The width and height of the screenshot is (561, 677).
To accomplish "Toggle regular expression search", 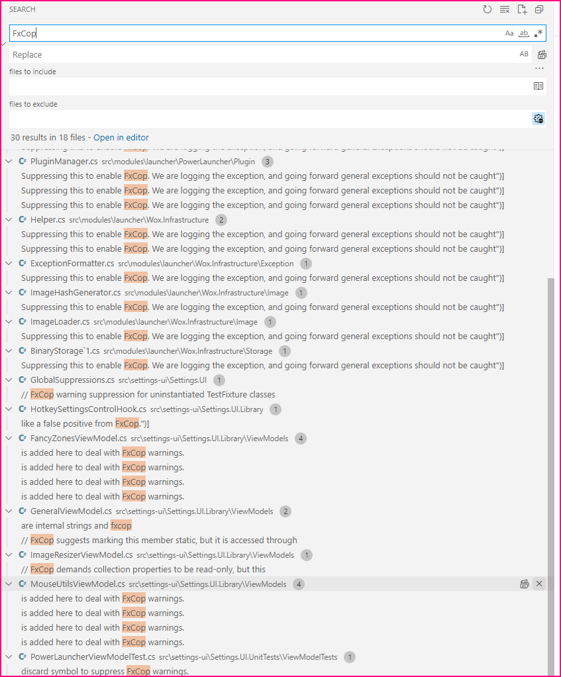I will [538, 32].
